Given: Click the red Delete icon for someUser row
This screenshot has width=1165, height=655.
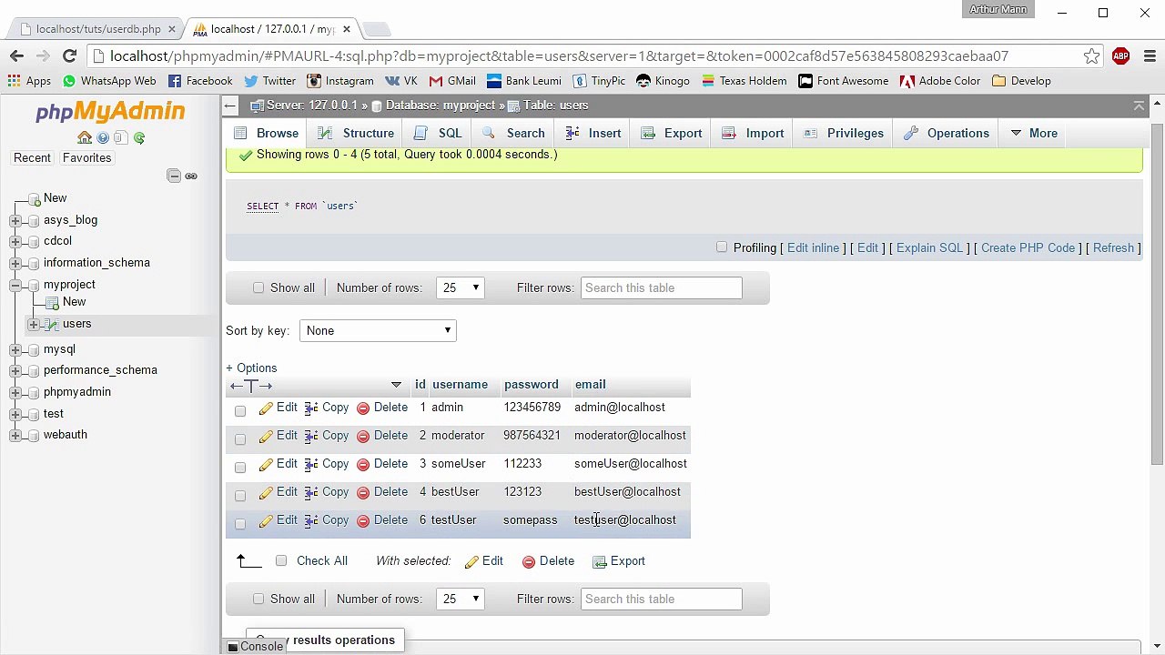Looking at the screenshot, I should (x=363, y=464).
